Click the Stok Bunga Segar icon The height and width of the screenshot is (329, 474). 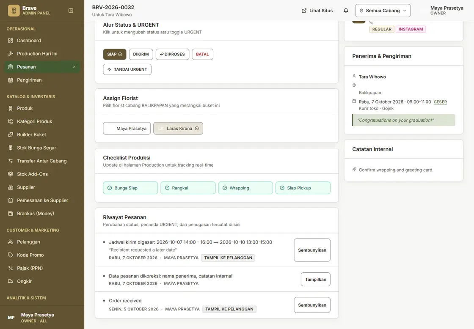tap(11, 148)
